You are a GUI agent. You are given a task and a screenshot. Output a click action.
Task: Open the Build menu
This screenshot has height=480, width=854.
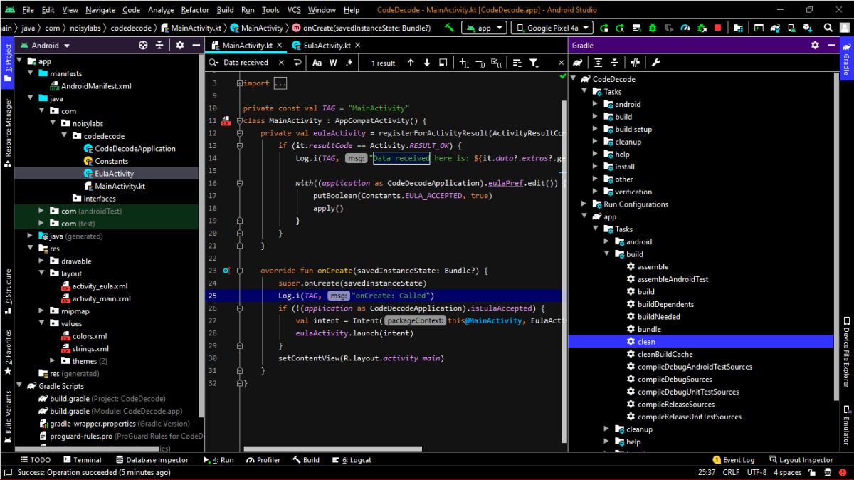tap(225, 10)
